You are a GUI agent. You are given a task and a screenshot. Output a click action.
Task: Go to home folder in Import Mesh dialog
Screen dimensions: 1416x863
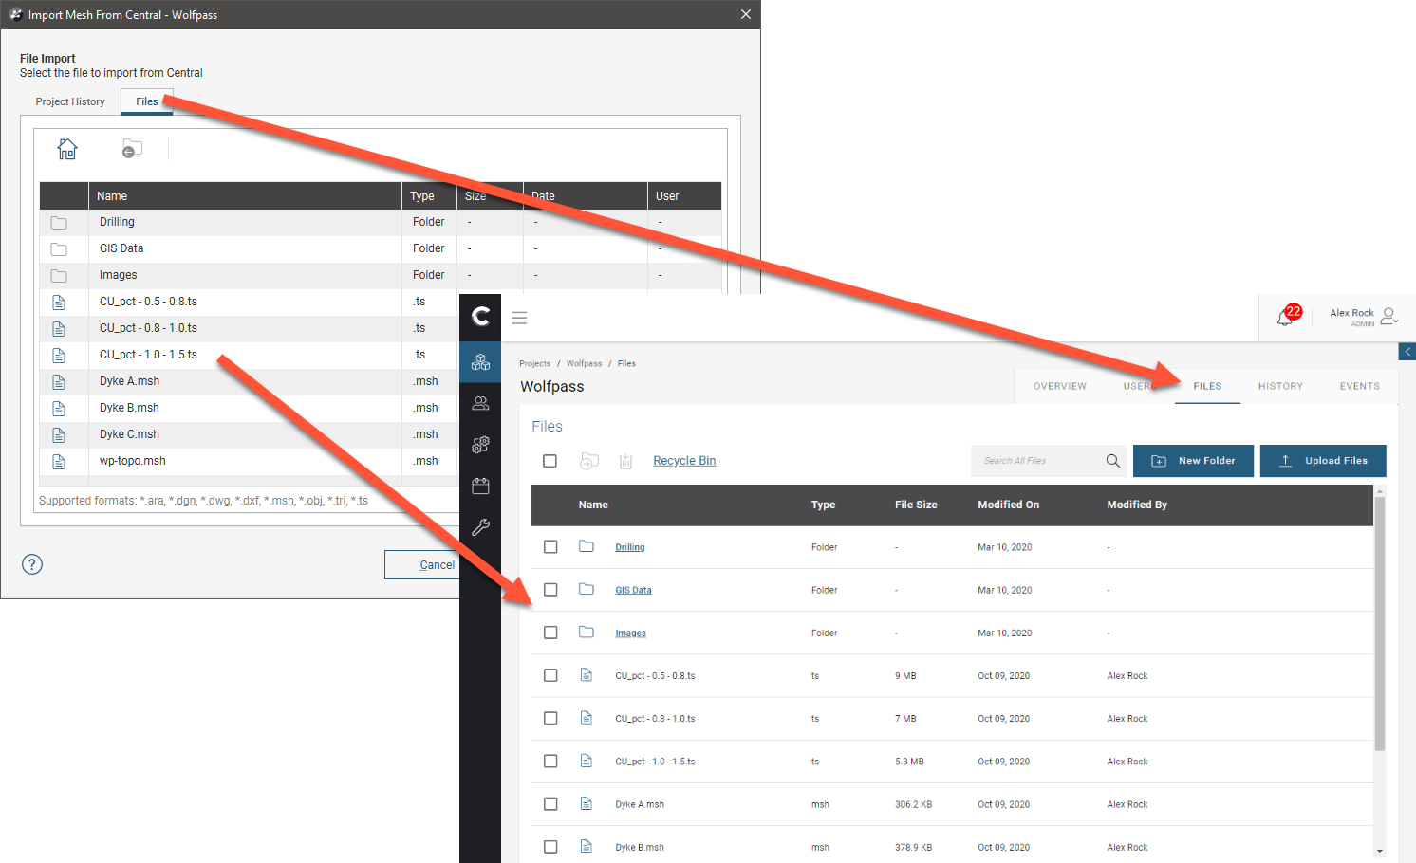tap(66, 149)
